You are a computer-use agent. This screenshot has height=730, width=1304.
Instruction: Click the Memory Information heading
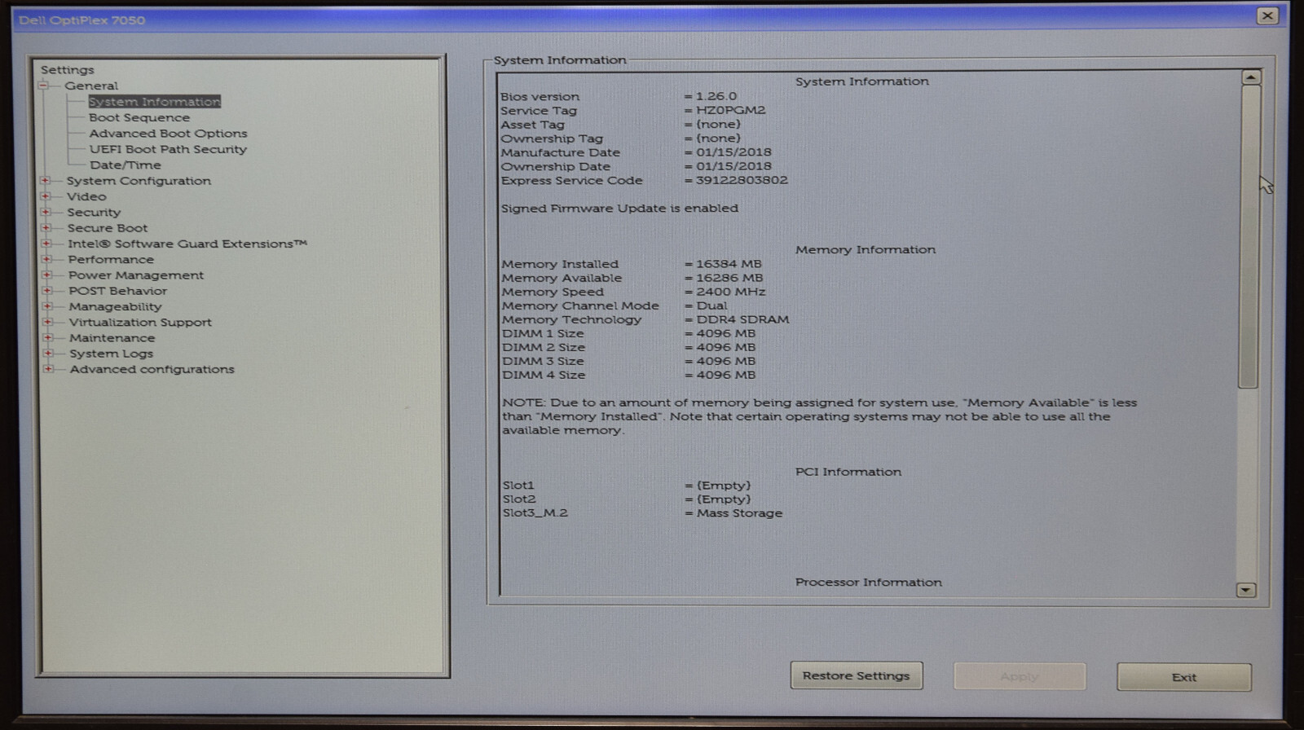[866, 249]
